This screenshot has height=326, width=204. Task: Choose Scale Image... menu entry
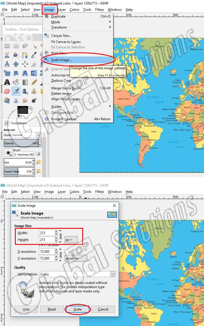click(x=78, y=60)
